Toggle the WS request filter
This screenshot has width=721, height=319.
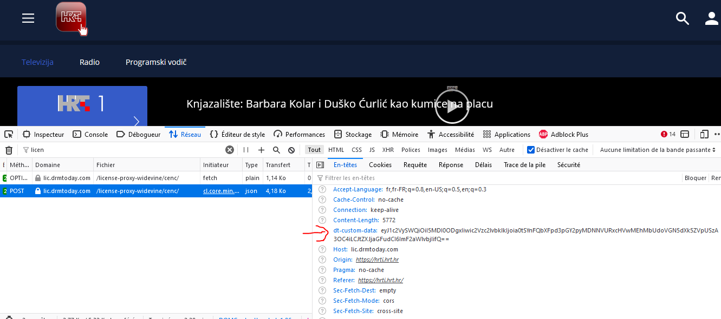pos(488,150)
